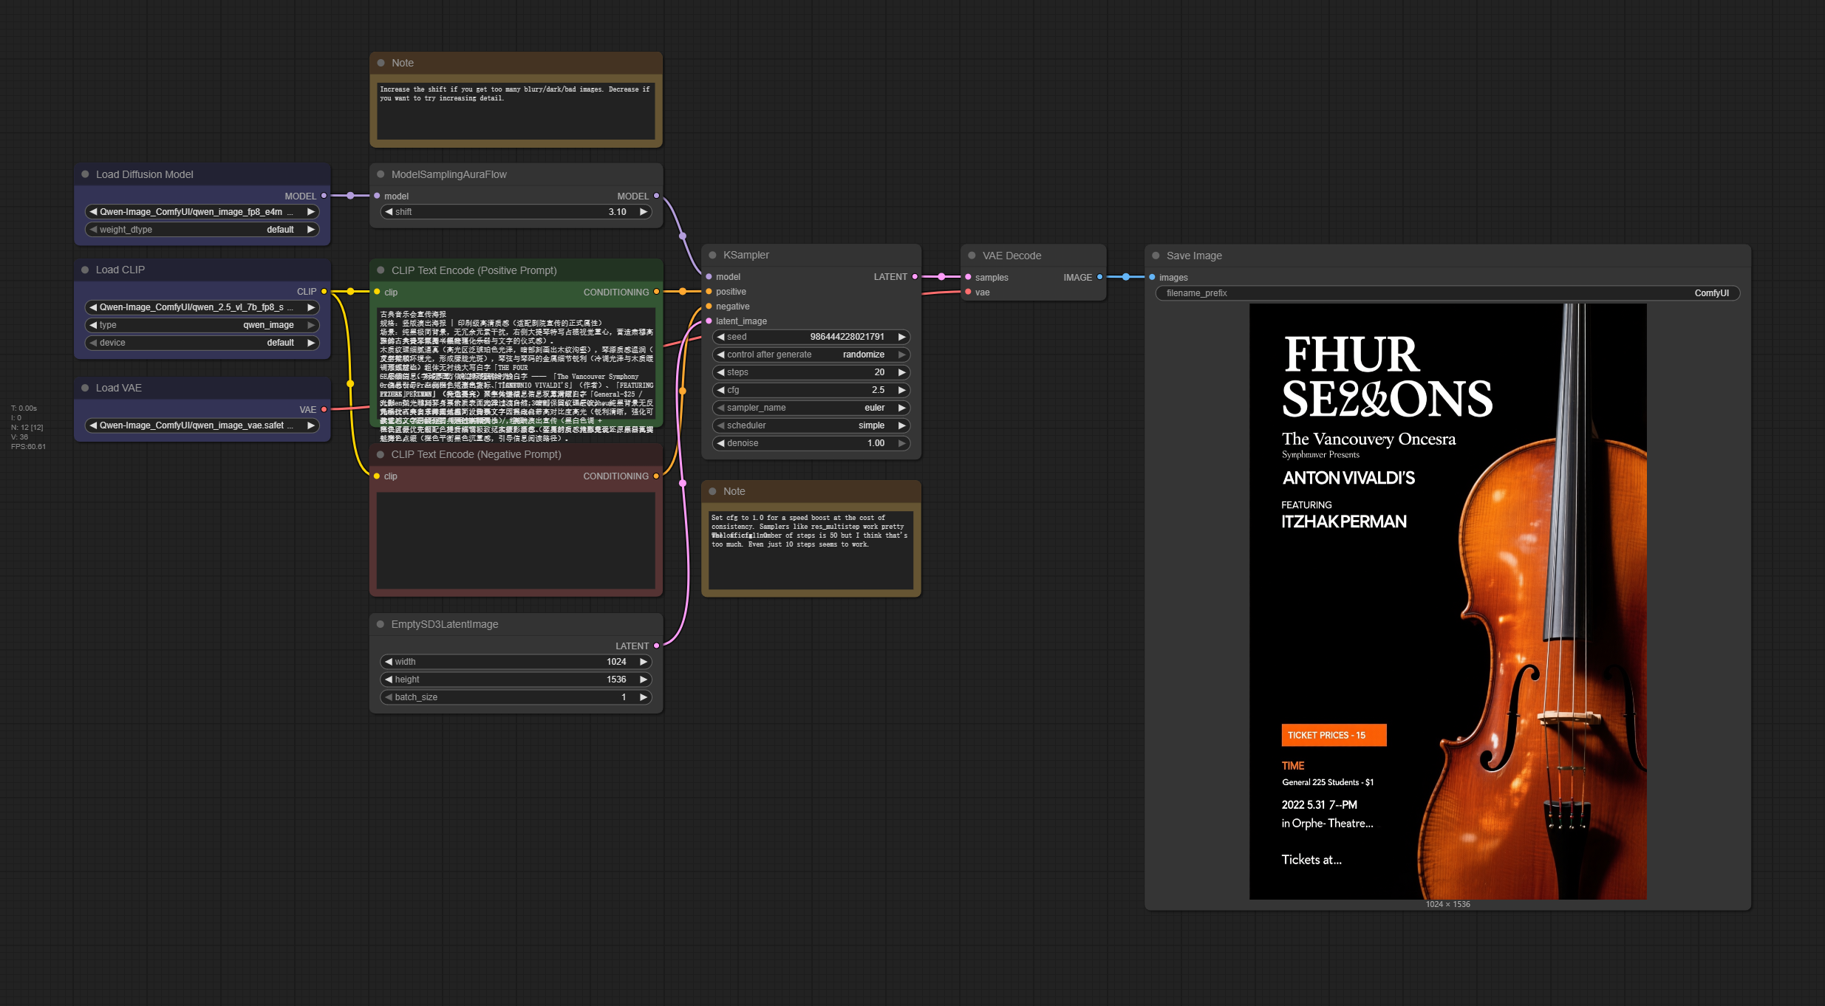Open the CLIP device dropdown
This screenshot has width=1825, height=1006.
click(x=202, y=343)
